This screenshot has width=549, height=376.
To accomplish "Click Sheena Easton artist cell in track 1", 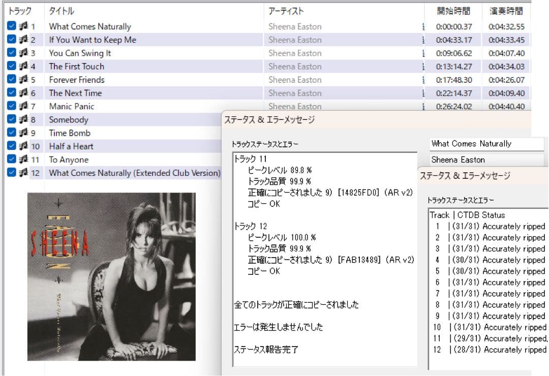I will coord(295,26).
